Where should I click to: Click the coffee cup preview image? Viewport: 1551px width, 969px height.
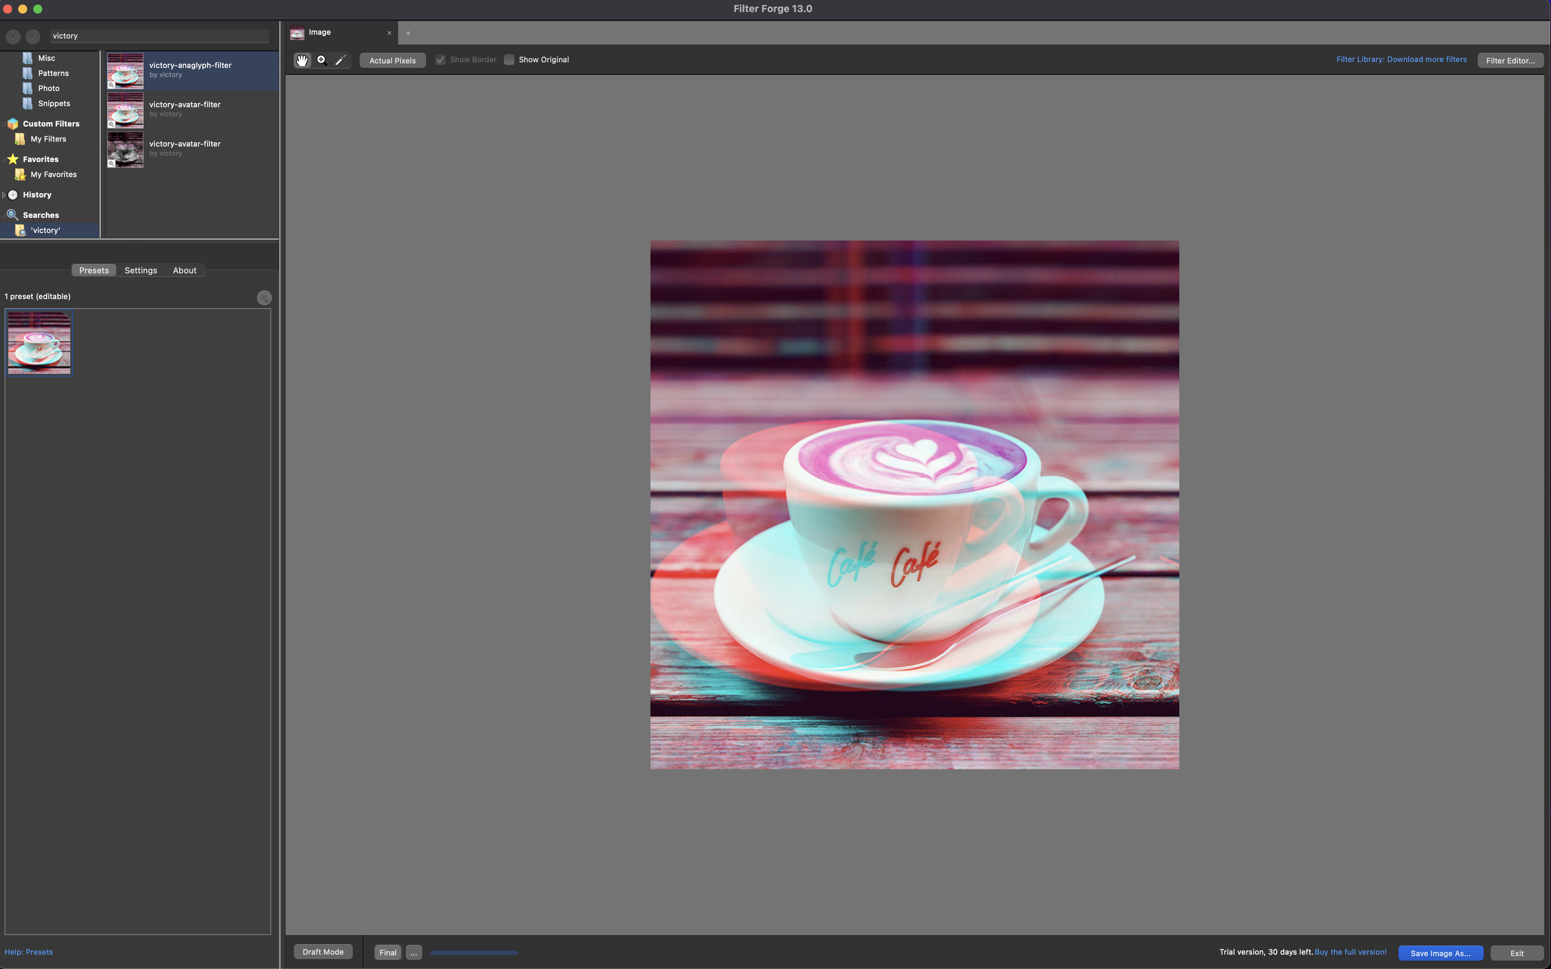(915, 505)
